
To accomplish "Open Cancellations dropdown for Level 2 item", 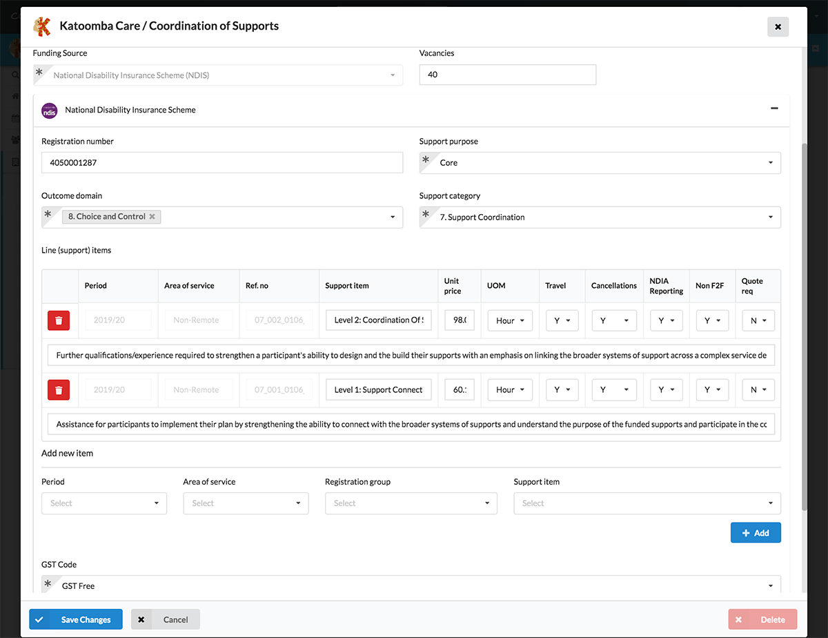I will 613,320.
